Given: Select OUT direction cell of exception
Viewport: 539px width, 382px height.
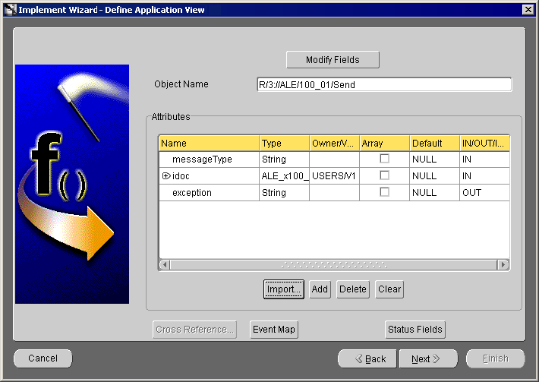Looking at the screenshot, I should (484, 193).
